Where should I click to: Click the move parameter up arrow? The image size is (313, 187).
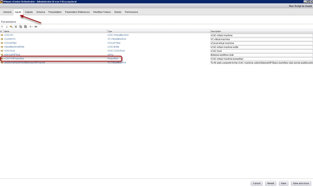point(2,27)
